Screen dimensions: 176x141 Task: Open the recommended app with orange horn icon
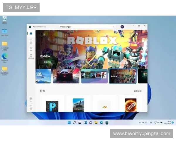104,107
